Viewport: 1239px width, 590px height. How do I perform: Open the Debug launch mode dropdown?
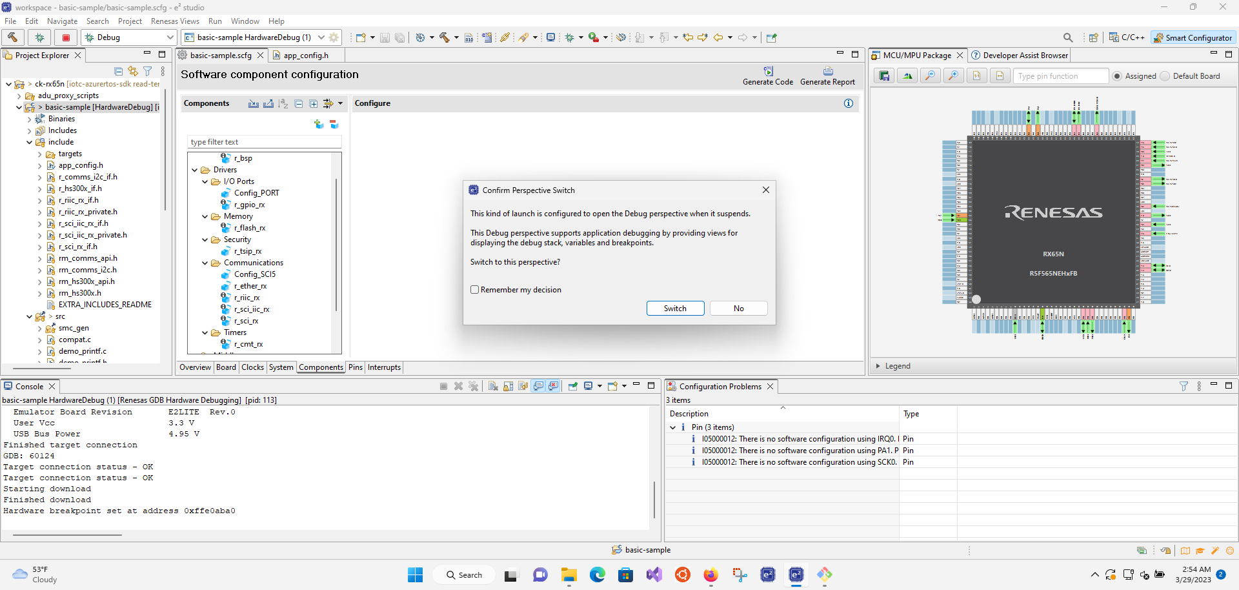click(170, 37)
